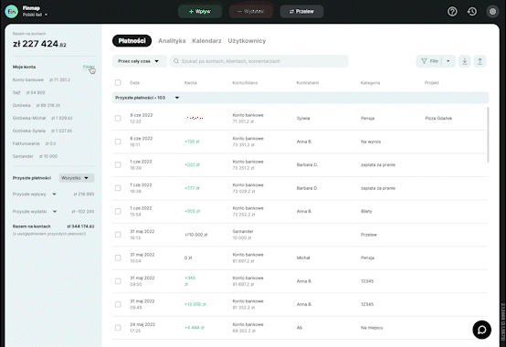Click the Bilety category cell
Screen dimensions: 506x347
pos(366,211)
